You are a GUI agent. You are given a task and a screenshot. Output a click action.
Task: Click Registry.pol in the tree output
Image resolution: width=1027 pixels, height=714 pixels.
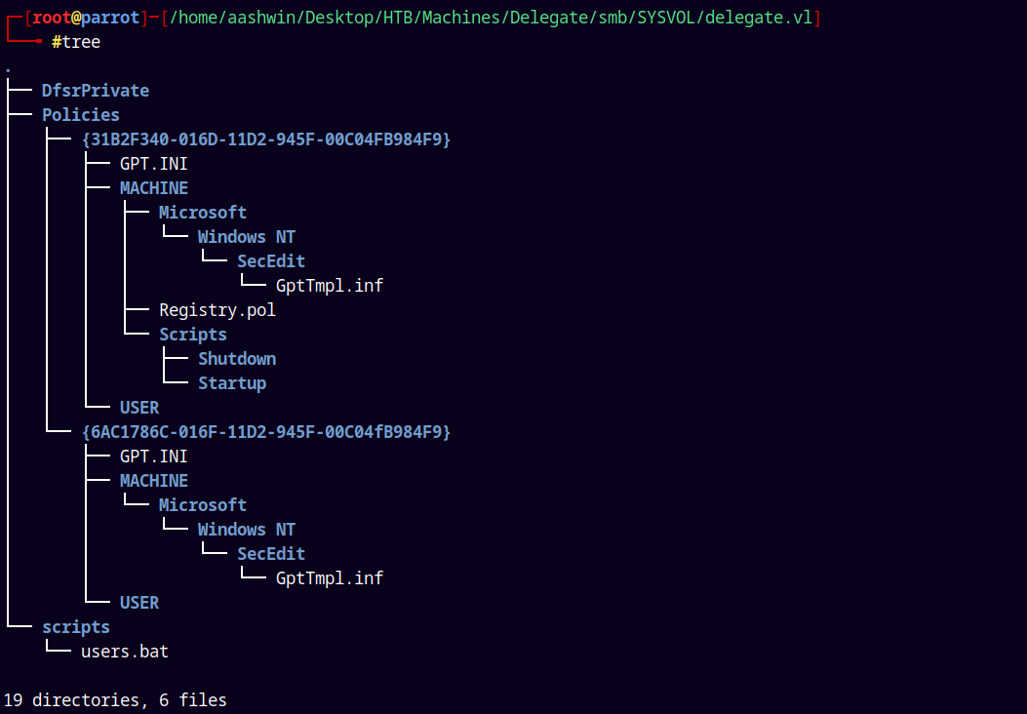(217, 310)
